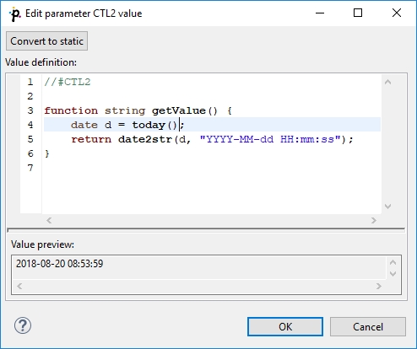Maximize the Edit parameter dialog window
417x349 pixels.
358,13
